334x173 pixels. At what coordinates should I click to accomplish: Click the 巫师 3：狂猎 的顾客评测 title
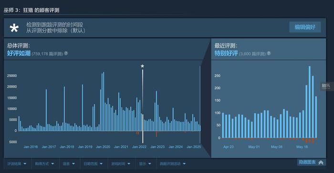31,10
